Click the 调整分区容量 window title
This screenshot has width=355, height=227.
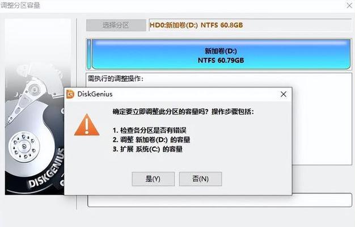pyautogui.click(x=20, y=5)
